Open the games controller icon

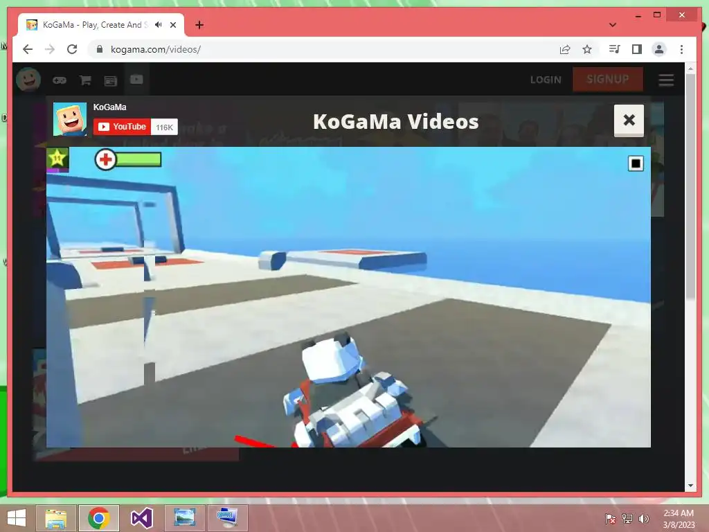[60, 80]
